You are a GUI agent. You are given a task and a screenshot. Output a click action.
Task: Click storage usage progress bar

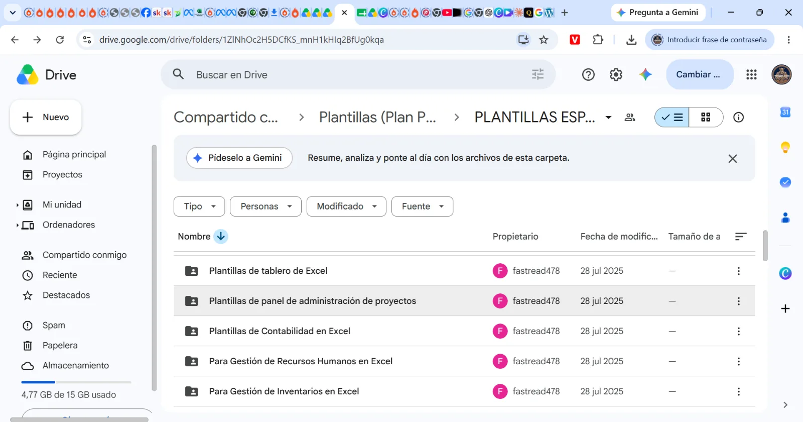tap(76, 382)
